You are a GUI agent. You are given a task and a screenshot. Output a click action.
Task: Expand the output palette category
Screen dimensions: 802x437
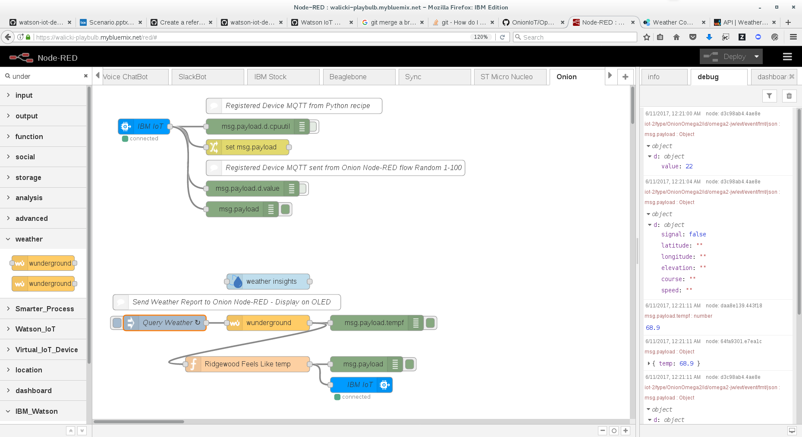(x=43, y=116)
